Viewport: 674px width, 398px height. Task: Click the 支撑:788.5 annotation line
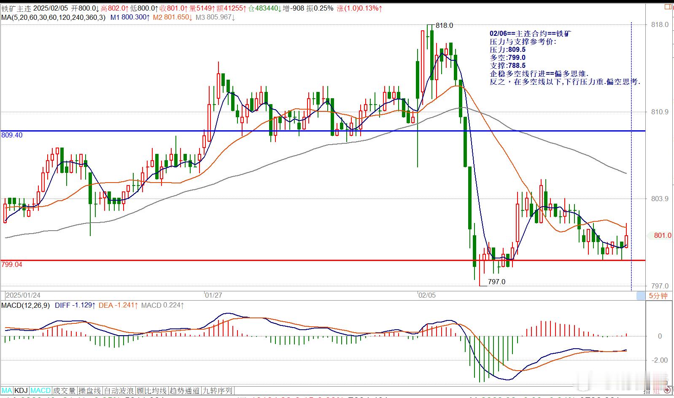tap(507, 65)
